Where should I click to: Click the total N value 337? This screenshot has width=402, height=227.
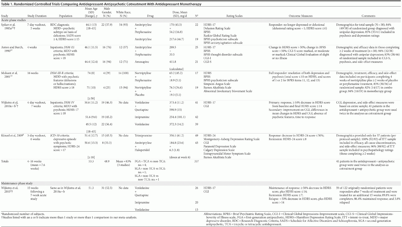point(196,161)
